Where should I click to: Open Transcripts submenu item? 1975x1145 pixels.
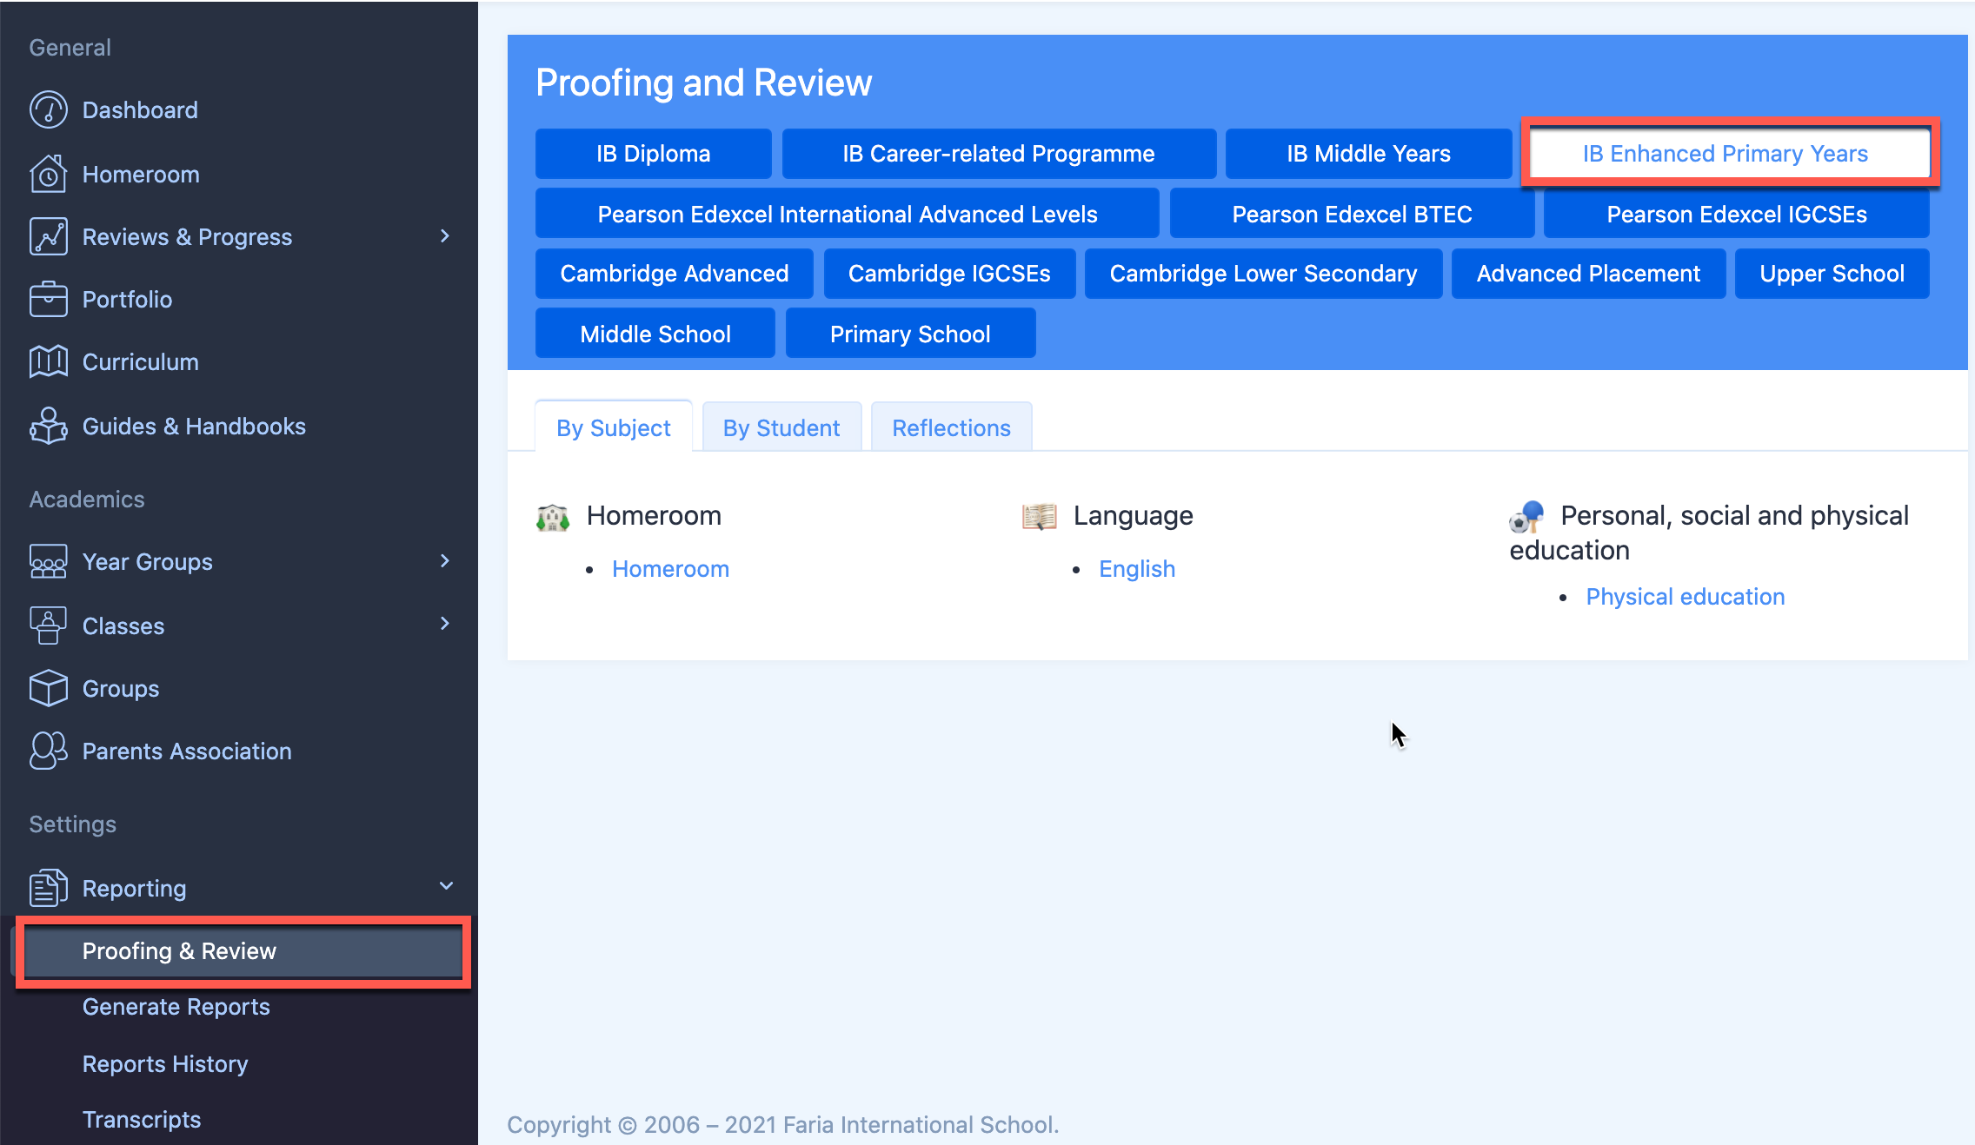(142, 1120)
